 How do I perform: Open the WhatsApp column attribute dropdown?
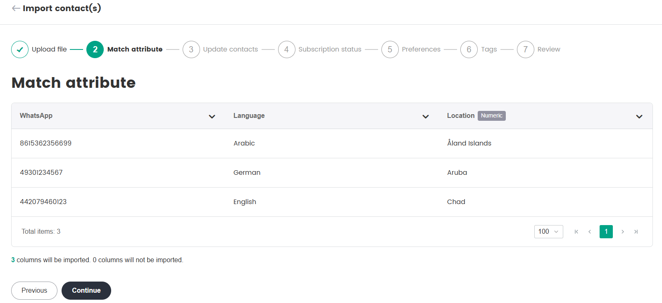(212, 117)
